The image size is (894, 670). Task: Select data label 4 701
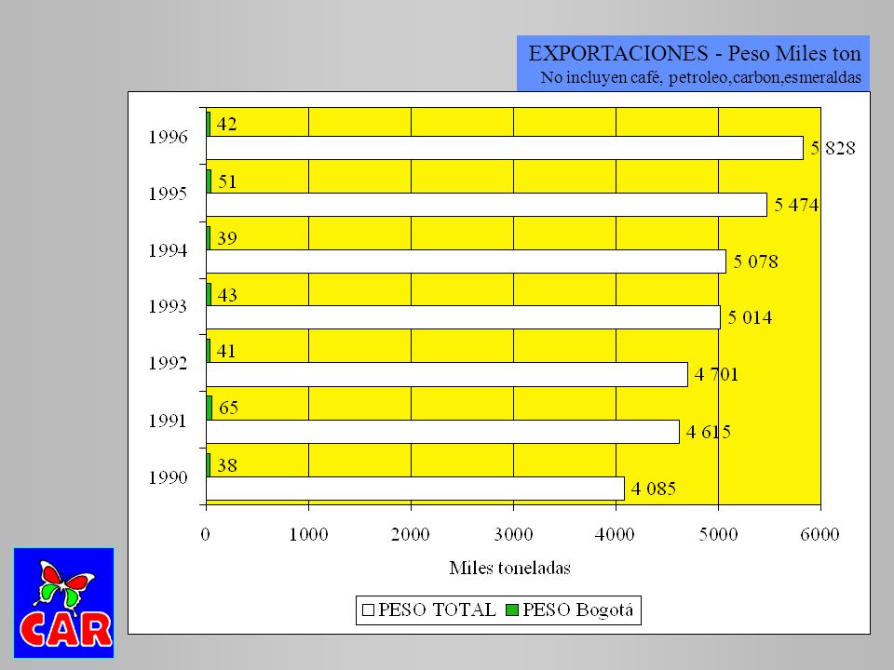[716, 374]
